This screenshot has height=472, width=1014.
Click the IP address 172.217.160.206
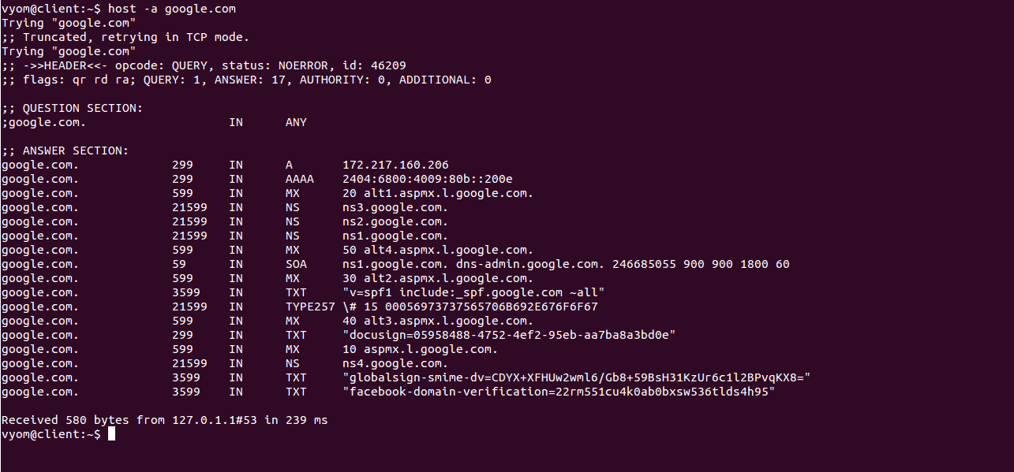tap(395, 165)
